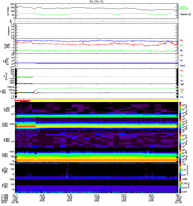Image resolution: width=193 pixels, height=206 pixels.
Task: Click the black "Tell" temperature legend label
Action: point(182,84)
